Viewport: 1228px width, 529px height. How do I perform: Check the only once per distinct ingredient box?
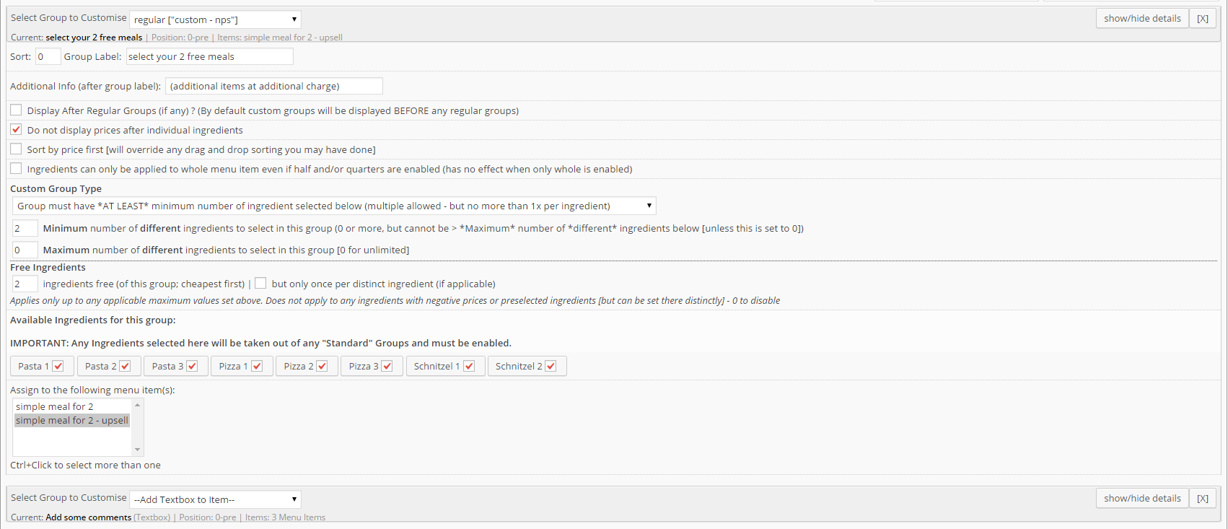[260, 283]
